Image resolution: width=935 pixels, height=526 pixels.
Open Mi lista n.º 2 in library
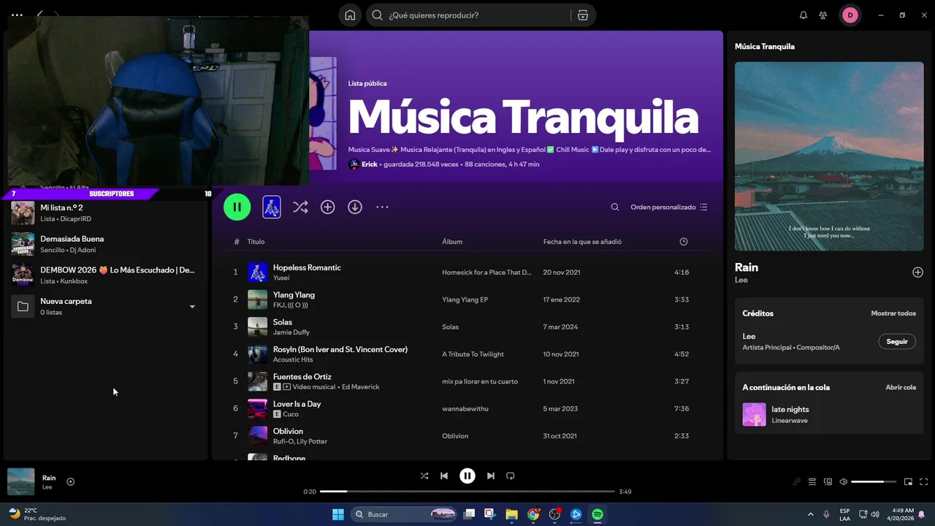[104, 213]
